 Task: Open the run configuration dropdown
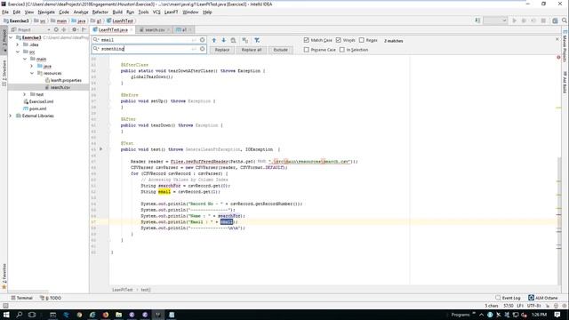[x=494, y=20]
